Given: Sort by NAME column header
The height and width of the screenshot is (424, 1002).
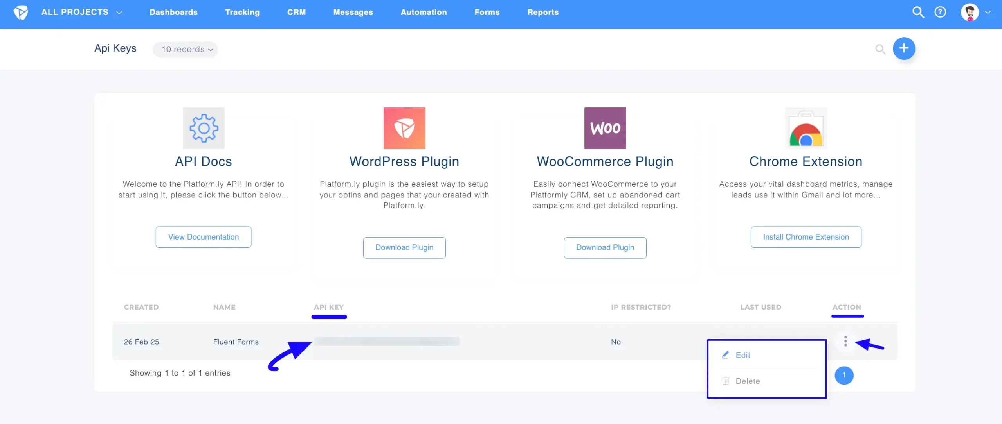Looking at the screenshot, I should pyautogui.click(x=224, y=307).
